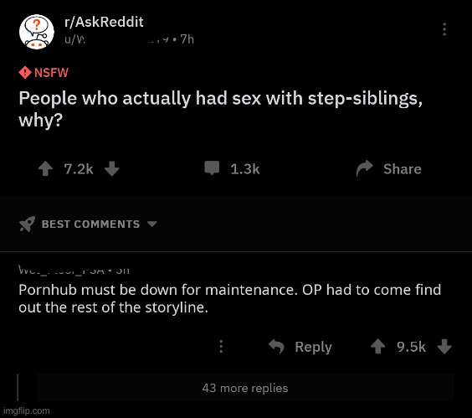Click the rocket icon for comment sorting
Screen dimensions: 472x418
(x=27, y=224)
